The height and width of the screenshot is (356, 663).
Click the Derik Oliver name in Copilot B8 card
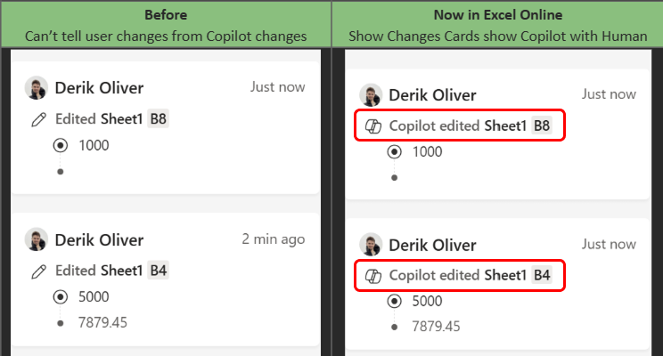(432, 95)
